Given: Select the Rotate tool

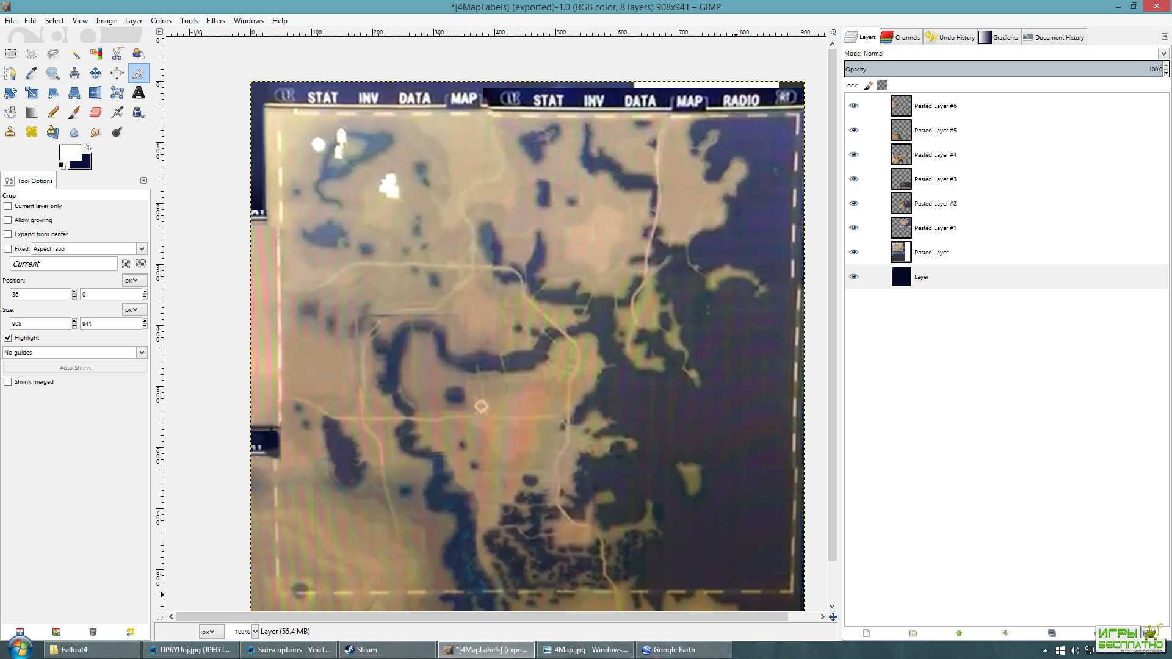Looking at the screenshot, I should (10, 93).
